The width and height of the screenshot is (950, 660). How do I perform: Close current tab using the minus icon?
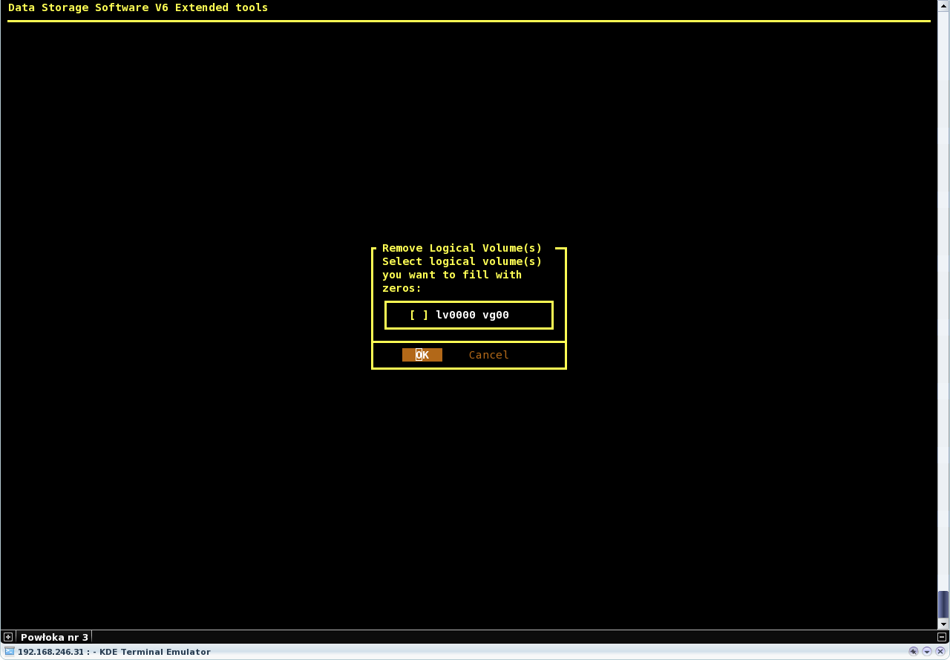pos(942,637)
